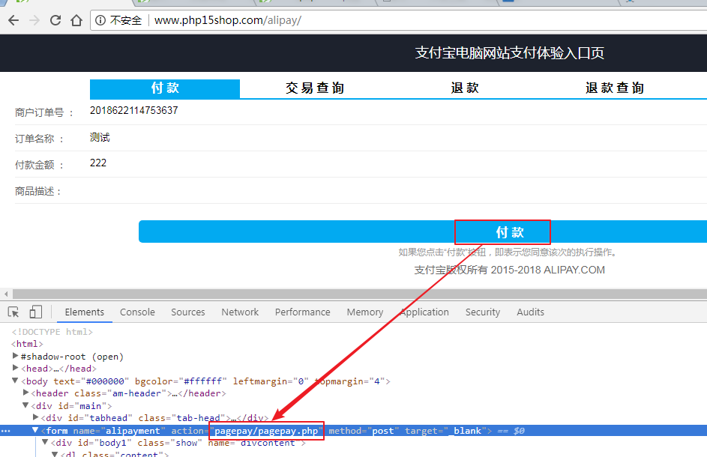Go to the browser home page
707x457 pixels.
(76, 20)
